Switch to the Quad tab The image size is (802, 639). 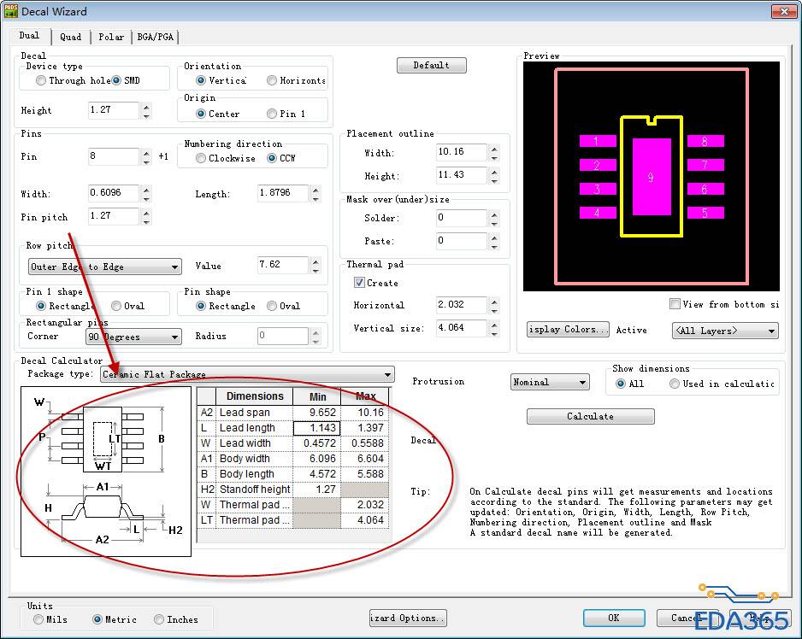71,37
